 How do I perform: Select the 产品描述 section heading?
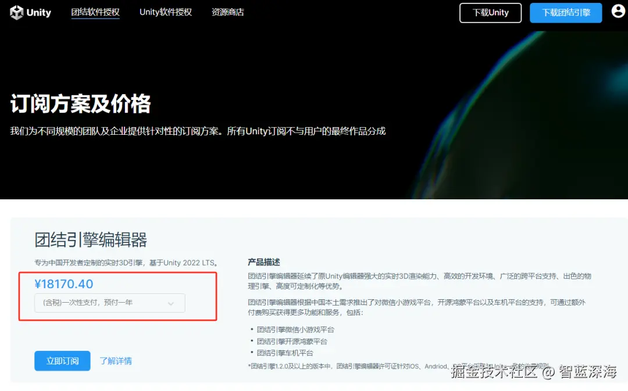(x=263, y=261)
